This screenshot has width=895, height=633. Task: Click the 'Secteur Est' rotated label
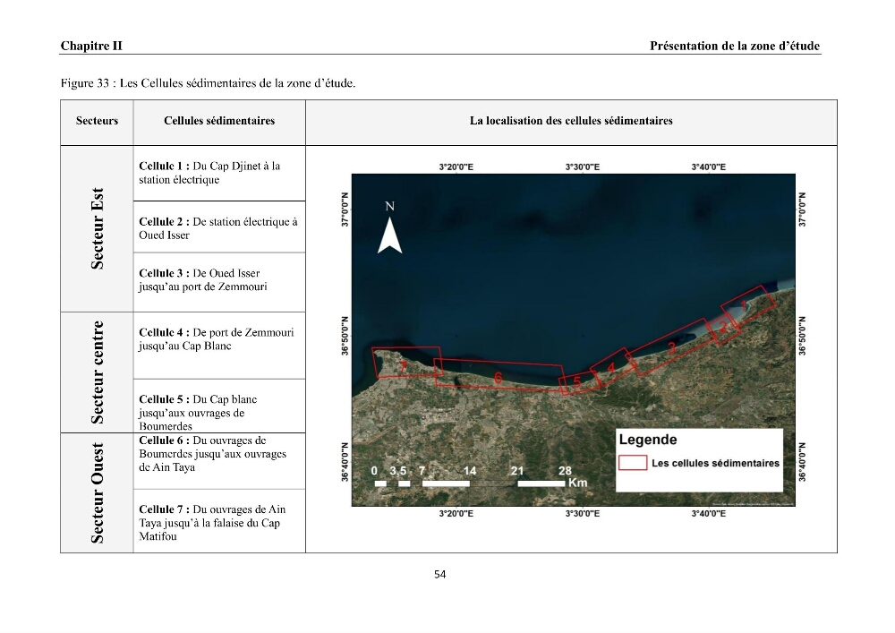pos(97,228)
